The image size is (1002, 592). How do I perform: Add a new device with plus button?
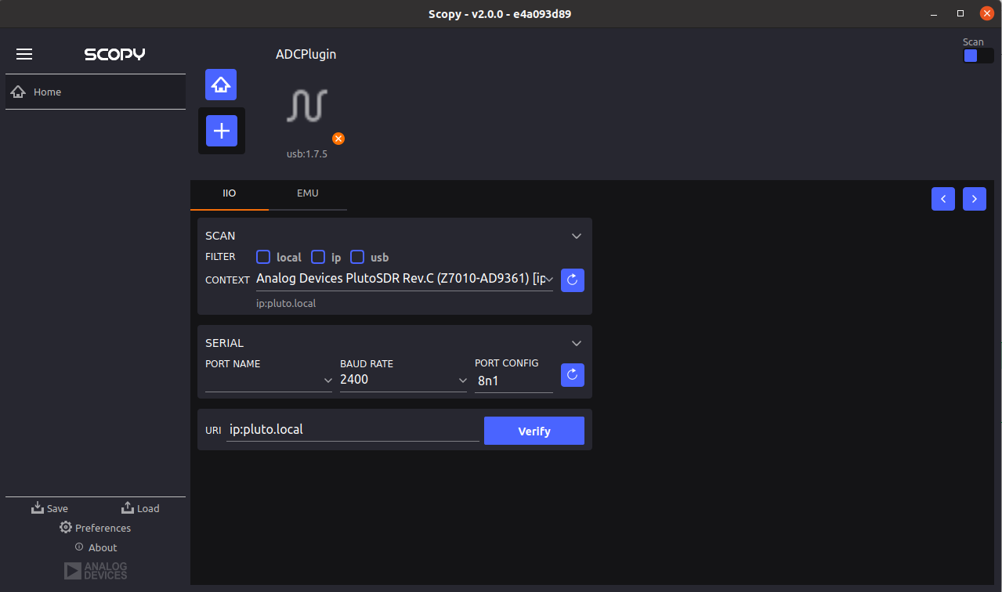(222, 131)
